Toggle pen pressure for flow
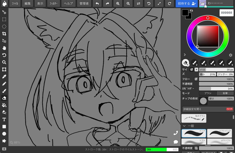This screenshot has height=153, width=235. (196, 79)
